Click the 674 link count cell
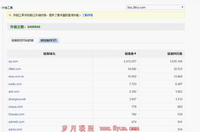 pyautogui.click(x=134, y=122)
